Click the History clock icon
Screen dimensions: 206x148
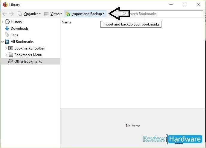7,22
